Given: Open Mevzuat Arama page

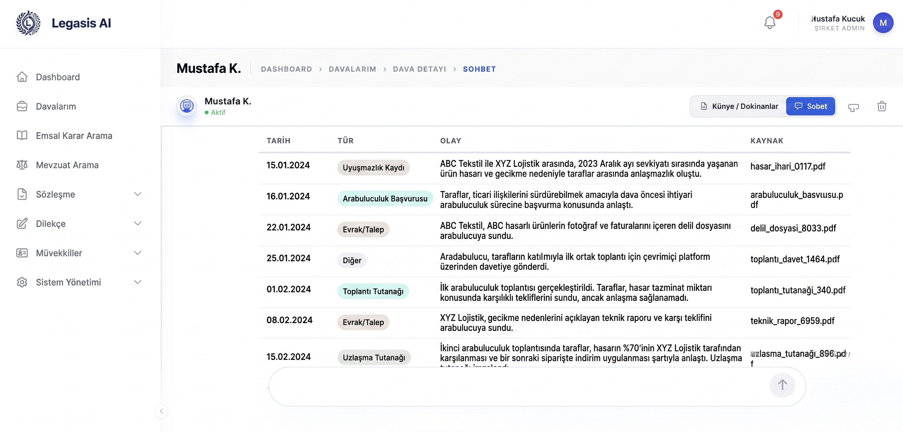Looking at the screenshot, I should (67, 165).
